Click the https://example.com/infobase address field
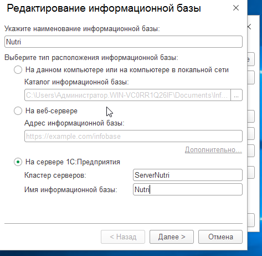262x256 pixels. click(x=133, y=136)
